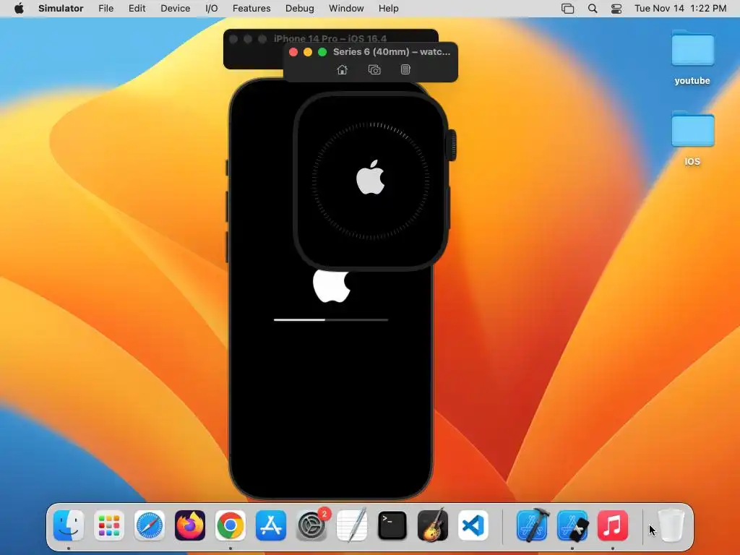Open Spotlight search in the menu bar

point(593,9)
